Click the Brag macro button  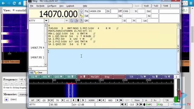point(107,77)
